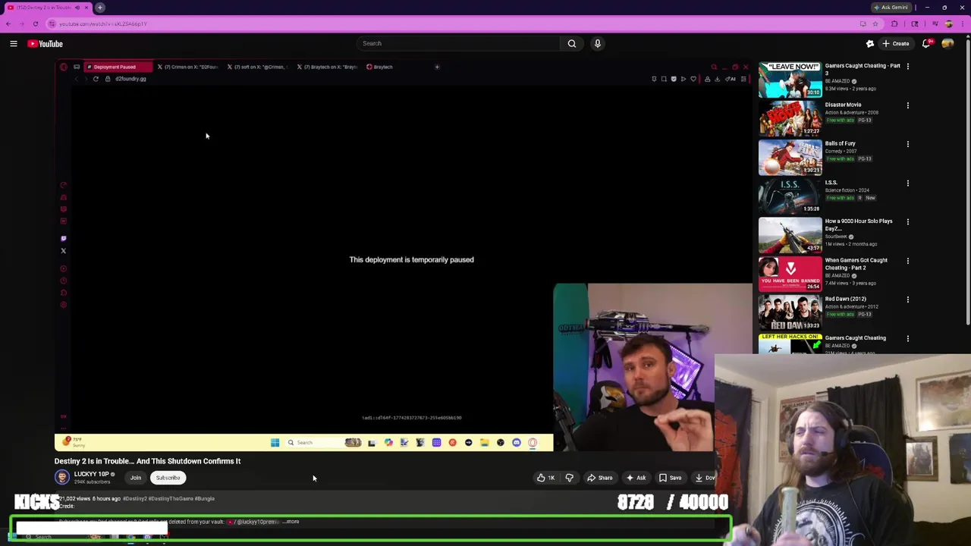
Task: Start voice search with the microphone icon
Action: (x=598, y=43)
